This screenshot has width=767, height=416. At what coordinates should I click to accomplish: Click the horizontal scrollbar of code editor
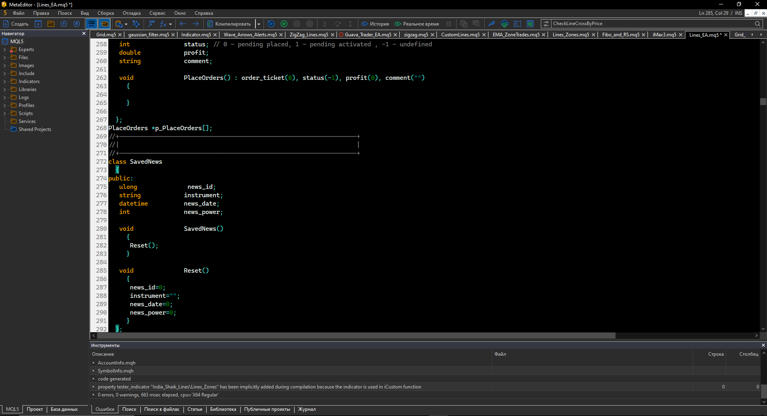tap(356, 336)
